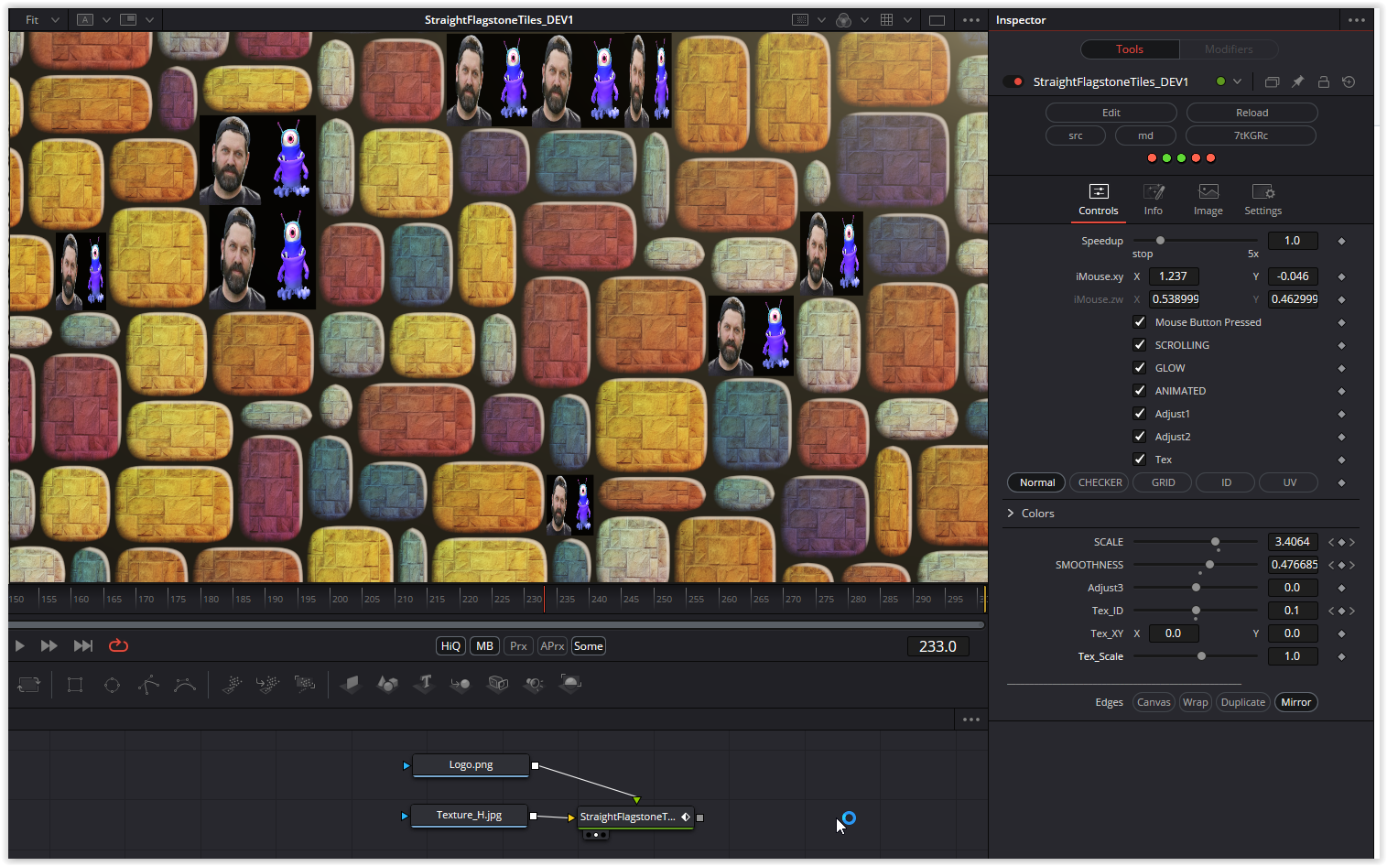Open the Image tab
Image resolution: width=1387 pixels, height=866 pixels.
coord(1208,200)
